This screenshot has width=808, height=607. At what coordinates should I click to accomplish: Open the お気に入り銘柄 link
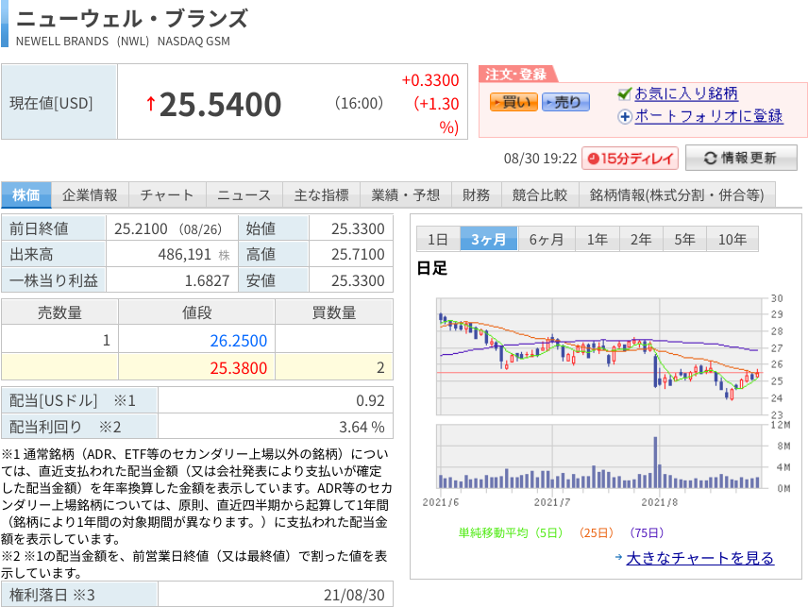pos(686,93)
